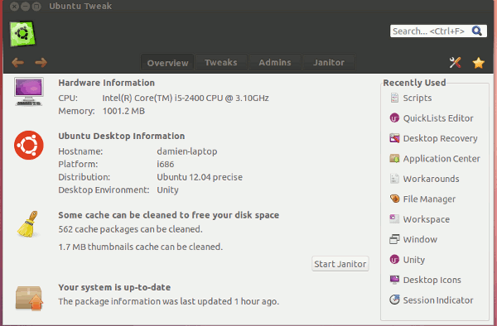Click the computer monitor hardware icon
Screen dimensions: 497x326
(28, 92)
